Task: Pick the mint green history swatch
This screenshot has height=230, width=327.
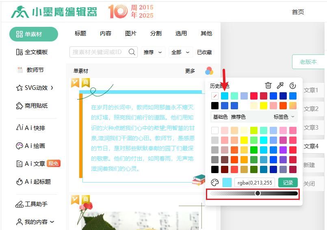Action: click(234, 96)
